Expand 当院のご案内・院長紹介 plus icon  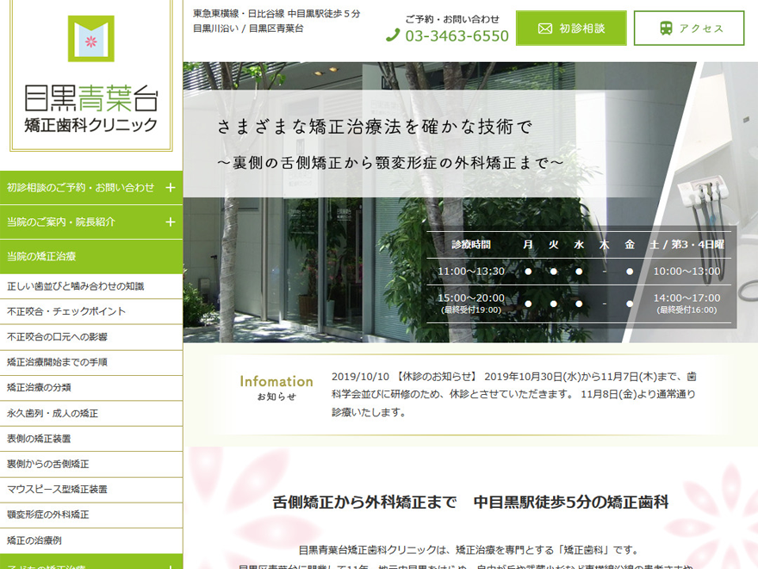pyautogui.click(x=171, y=222)
